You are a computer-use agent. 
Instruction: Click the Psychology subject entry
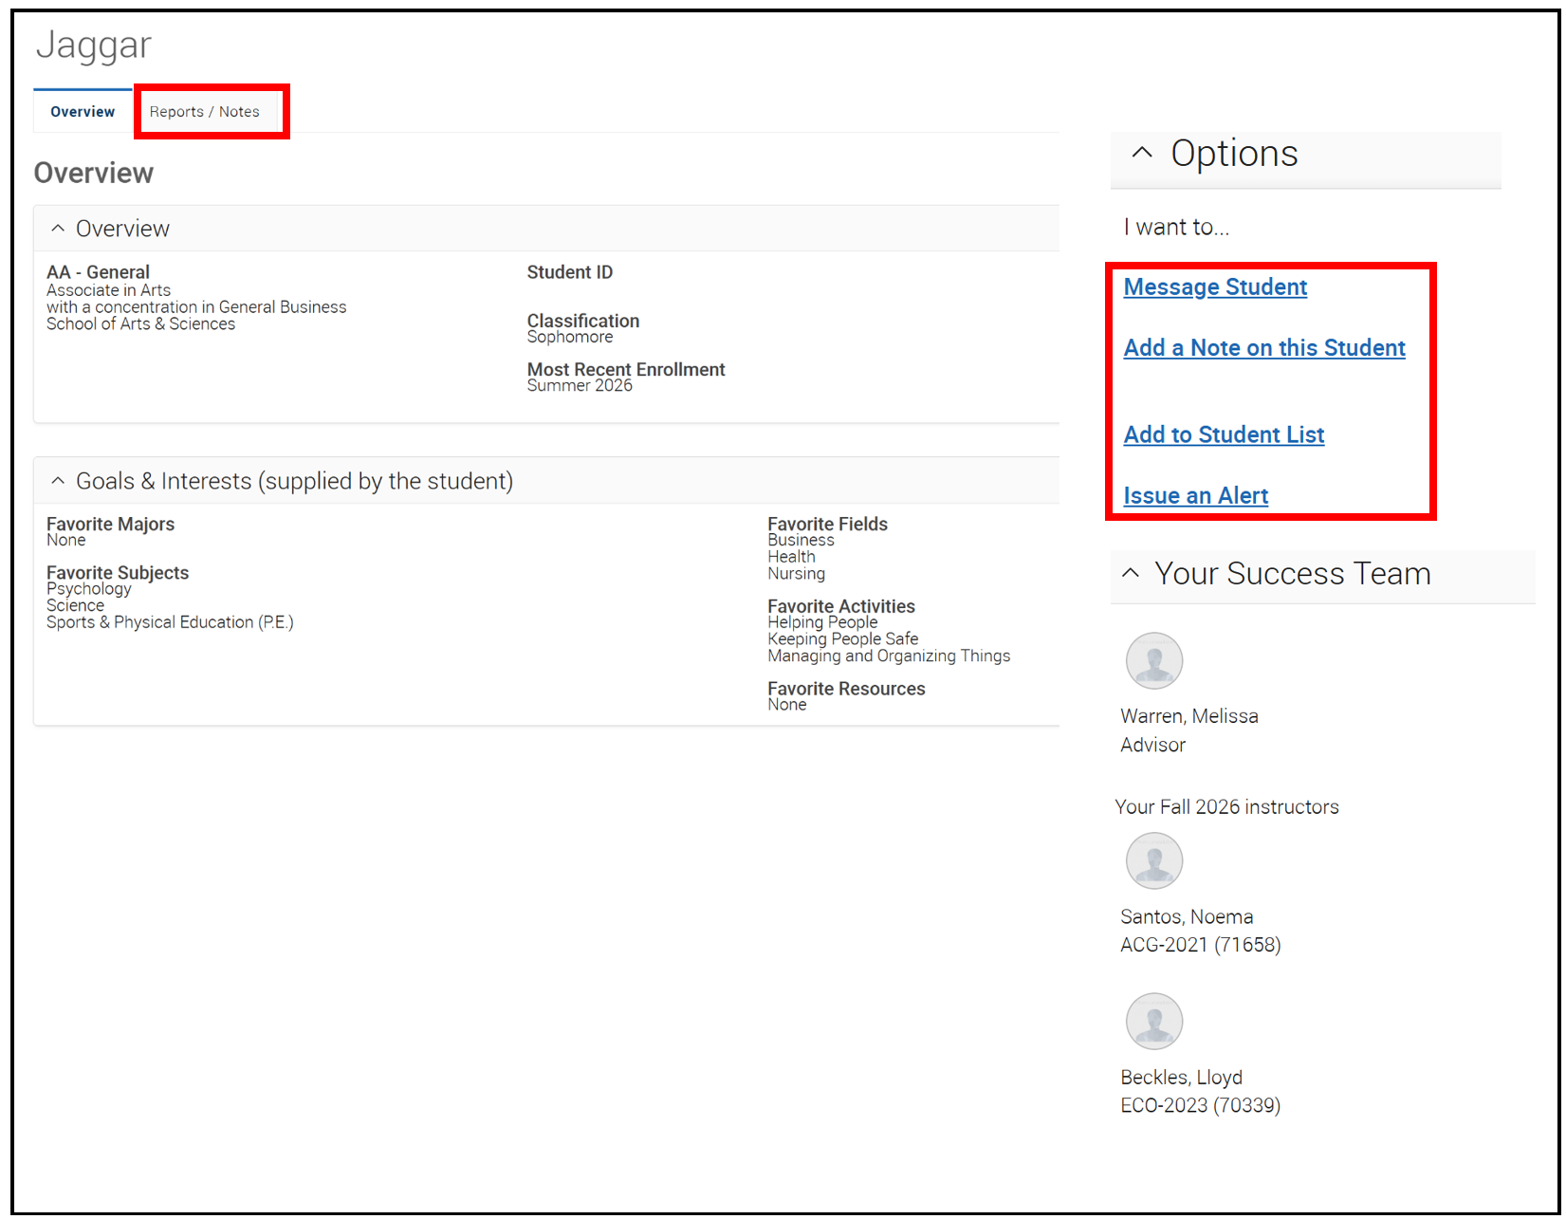pyautogui.click(x=89, y=589)
